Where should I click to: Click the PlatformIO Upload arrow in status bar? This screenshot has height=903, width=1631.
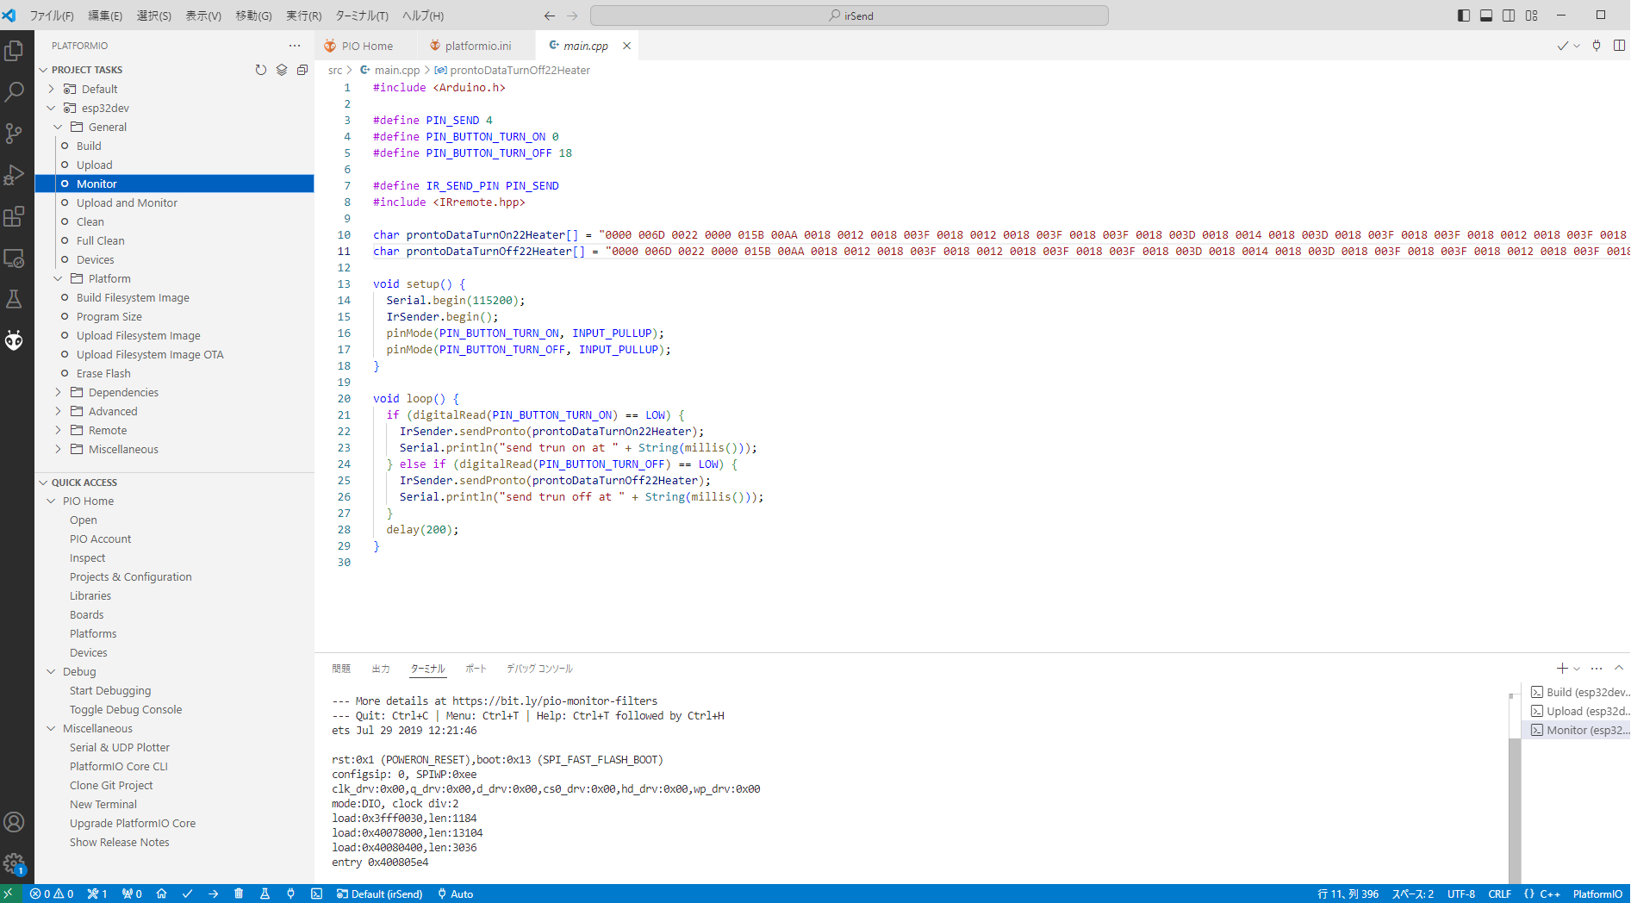click(x=213, y=894)
